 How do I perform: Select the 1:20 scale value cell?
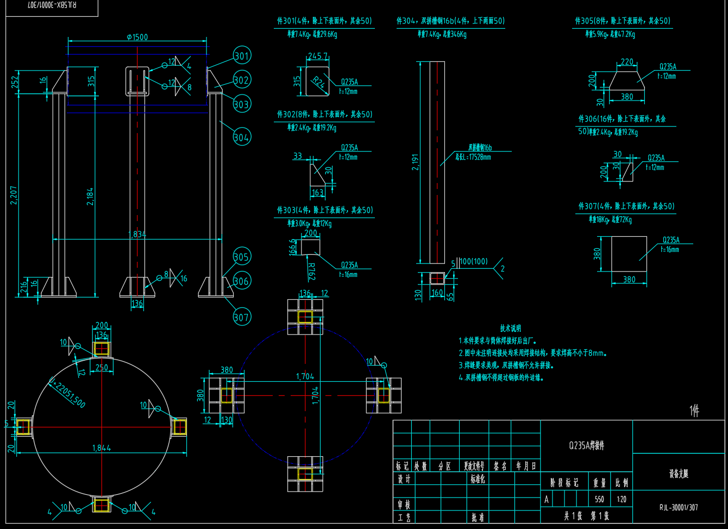(x=622, y=499)
